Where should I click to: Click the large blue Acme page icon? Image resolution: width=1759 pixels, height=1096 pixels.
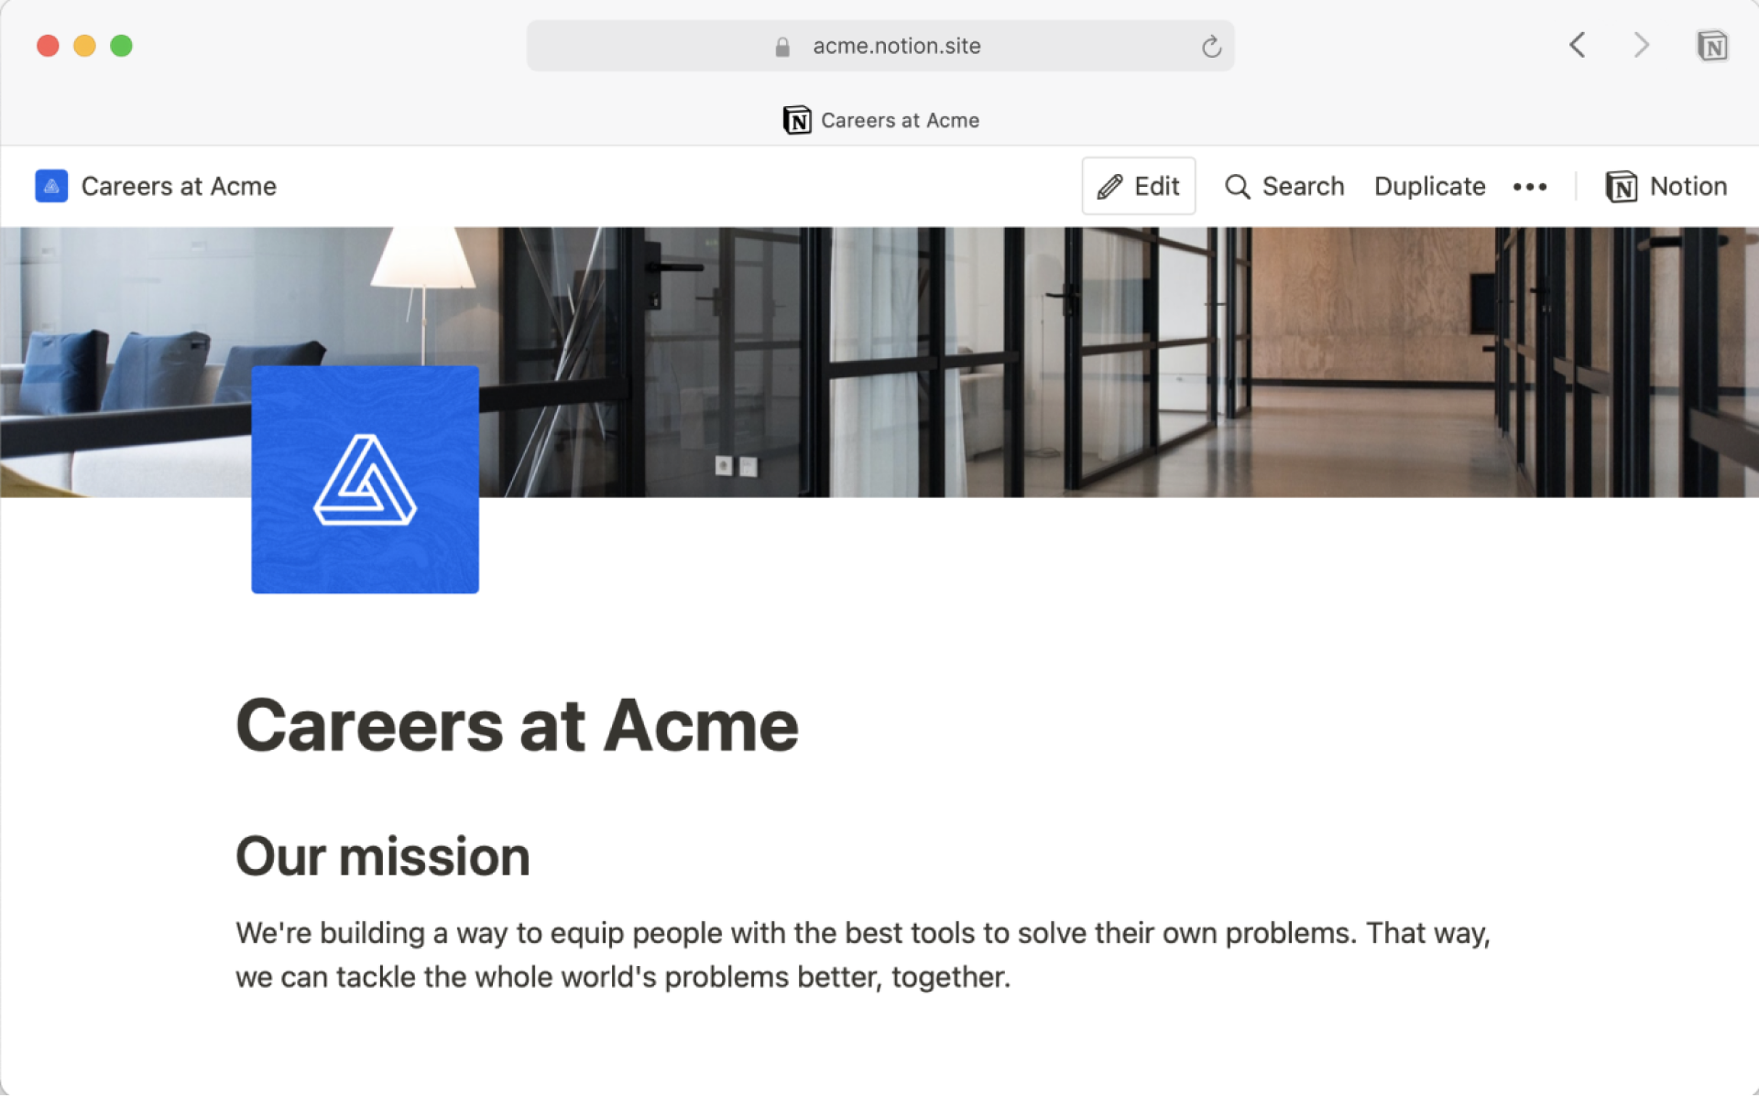(365, 479)
